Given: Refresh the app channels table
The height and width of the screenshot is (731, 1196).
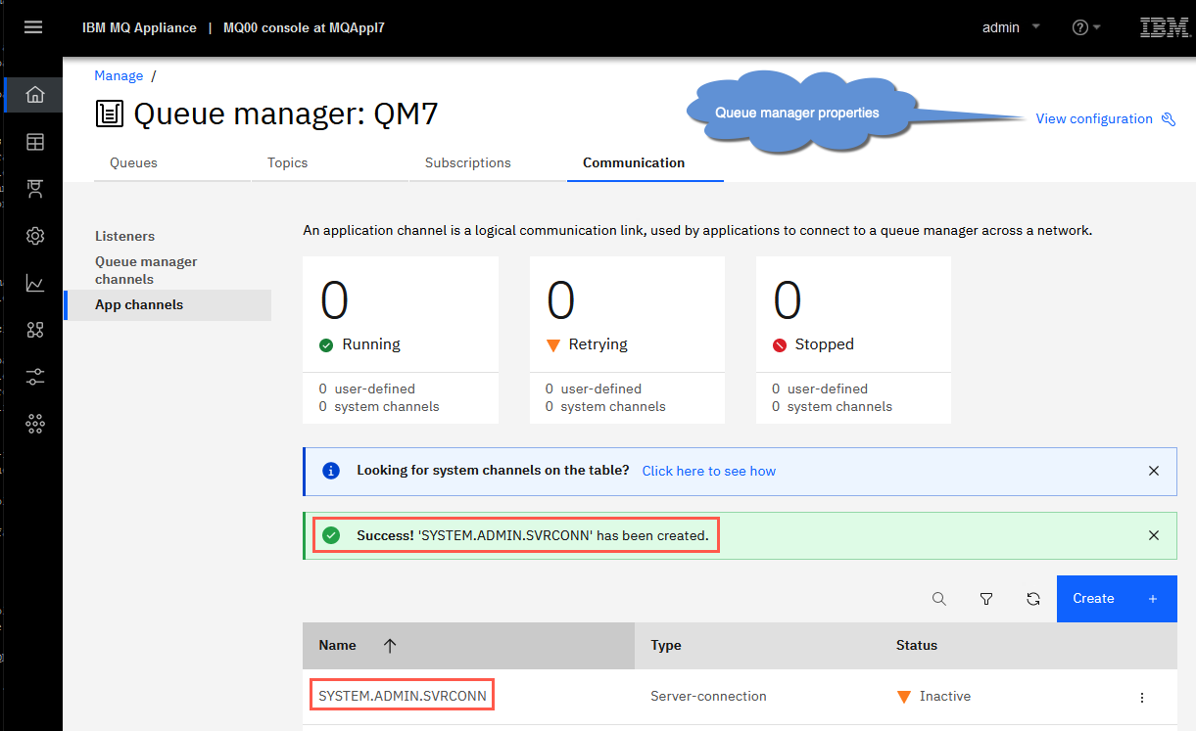Looking at the screenshot, I should pos(1033,599).
